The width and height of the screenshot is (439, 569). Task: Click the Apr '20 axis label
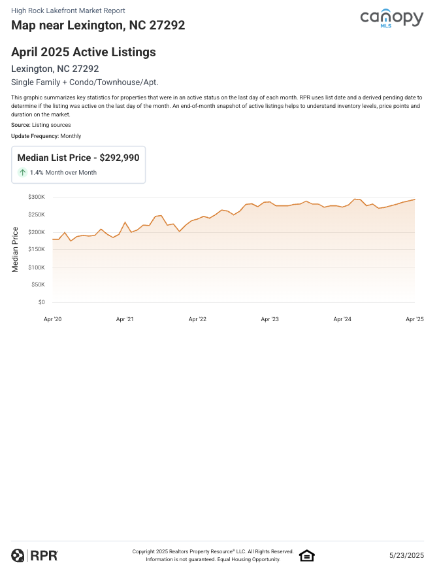tap(53, 319)
